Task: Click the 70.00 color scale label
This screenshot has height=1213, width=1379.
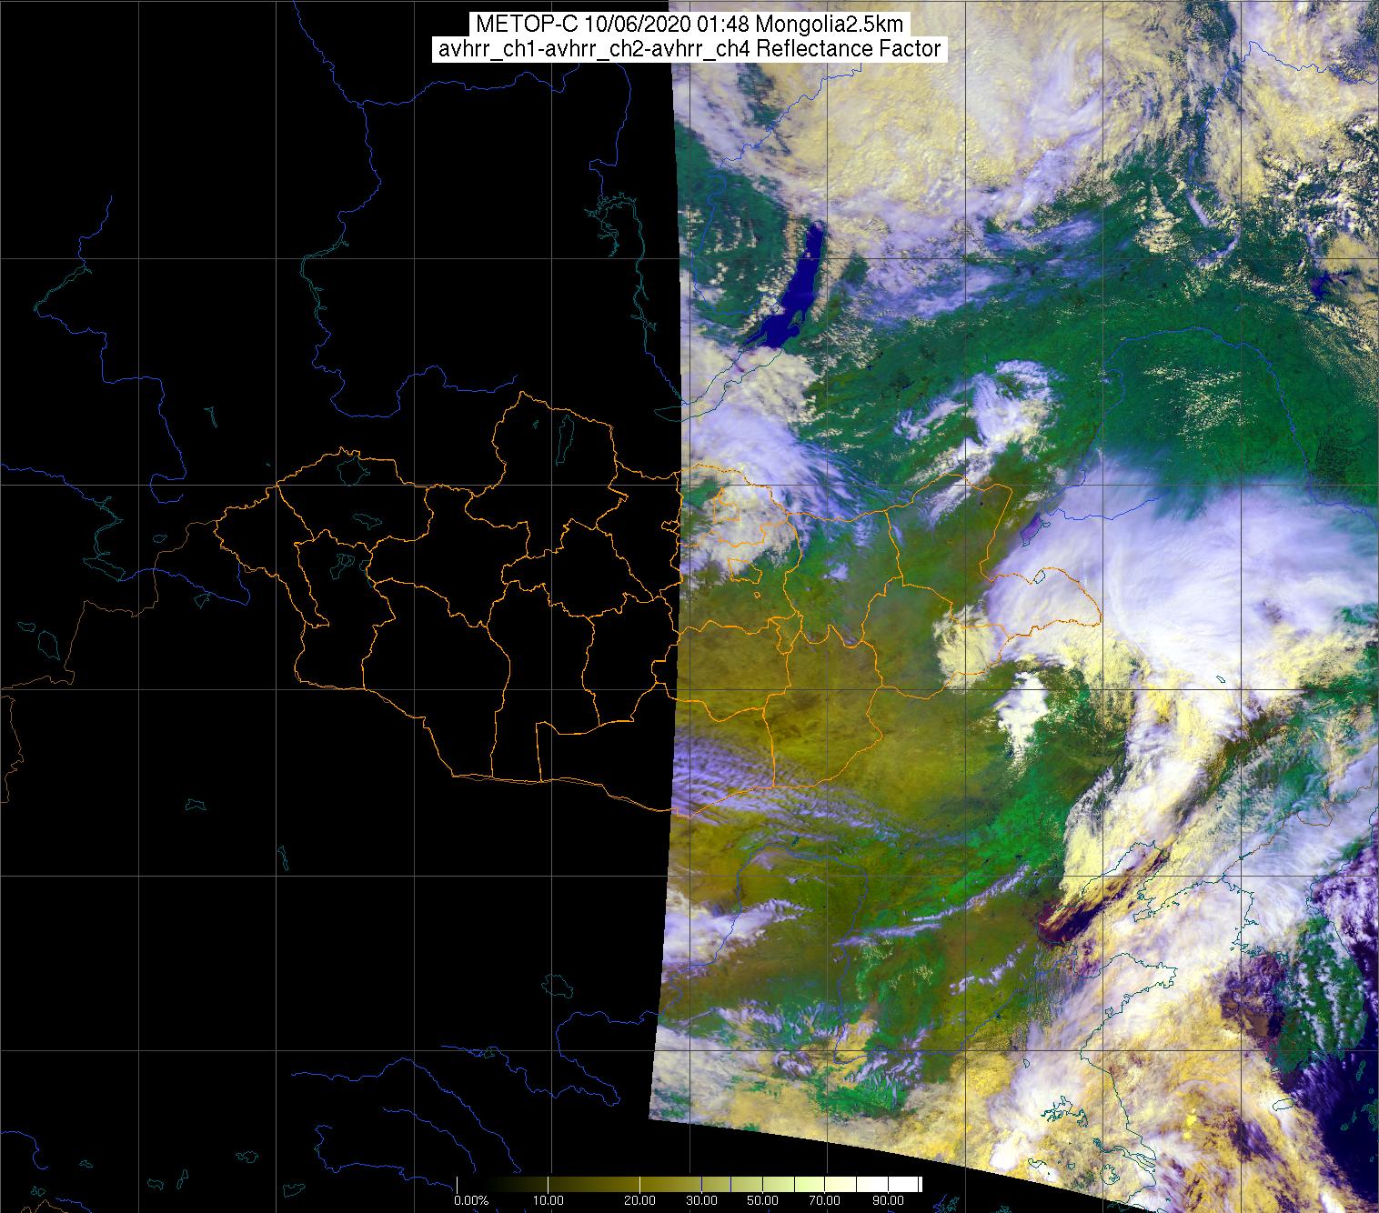Action: [x=824, y=1202]
